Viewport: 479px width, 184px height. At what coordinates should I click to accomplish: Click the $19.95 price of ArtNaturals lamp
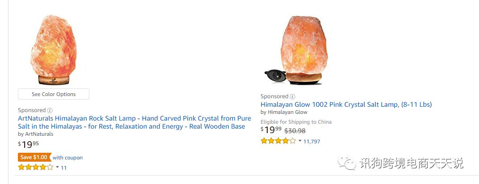pos(28,144)
